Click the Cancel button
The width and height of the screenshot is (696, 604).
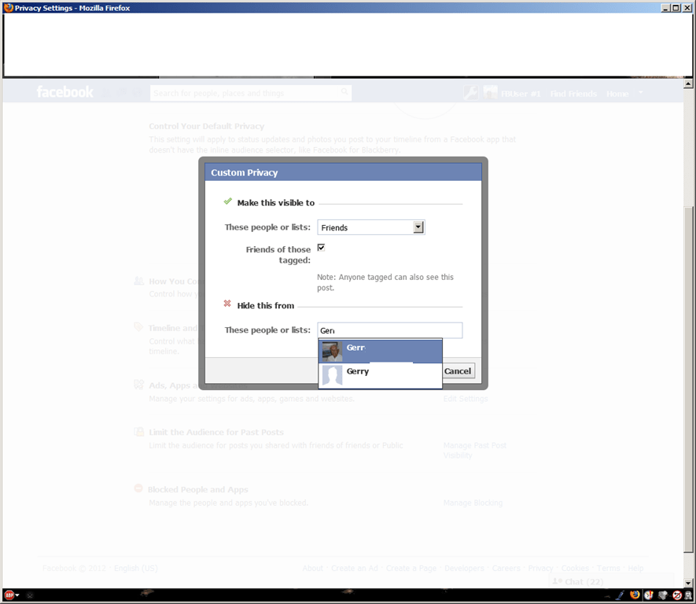coord(458,370)
